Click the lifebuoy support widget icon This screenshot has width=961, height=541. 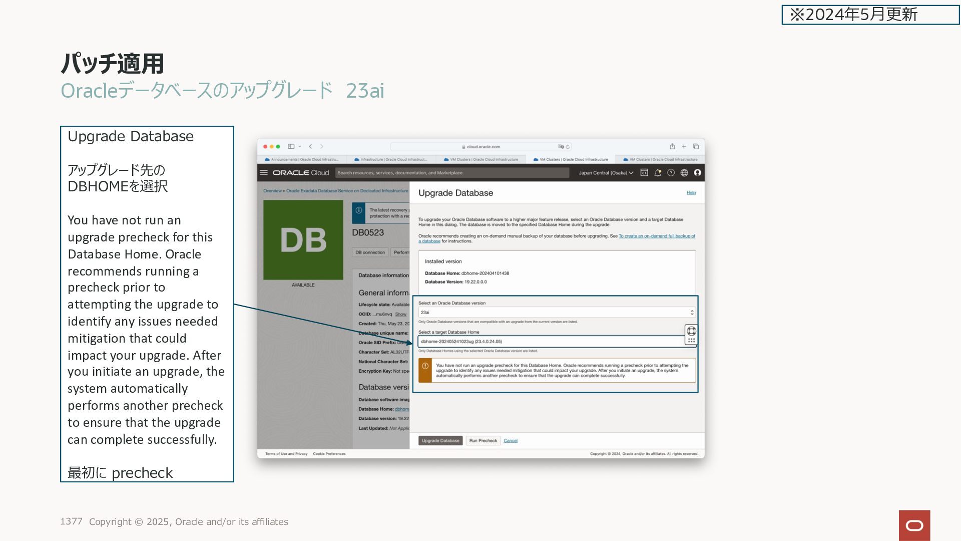691,331
